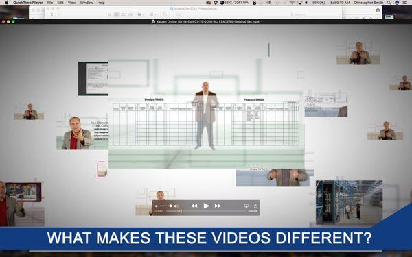
Task: Click the Sat 9:19 AM clock
Action: pyautogui.click(x=340, y=3)
